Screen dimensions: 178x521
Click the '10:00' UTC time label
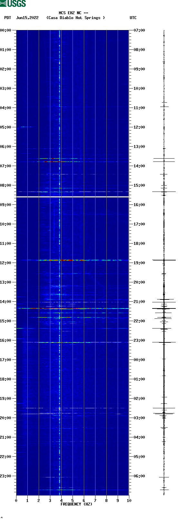pyautogui.click(x=139, y=89)
